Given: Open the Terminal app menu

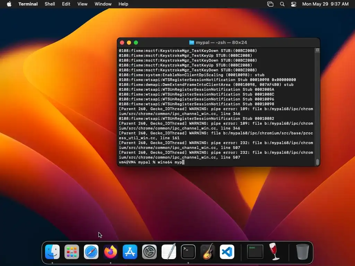Looking at the screenshot, I should tap(28, 4).
